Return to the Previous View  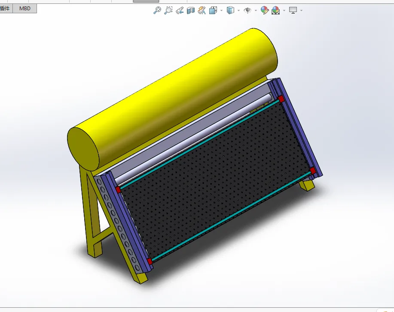180,10
